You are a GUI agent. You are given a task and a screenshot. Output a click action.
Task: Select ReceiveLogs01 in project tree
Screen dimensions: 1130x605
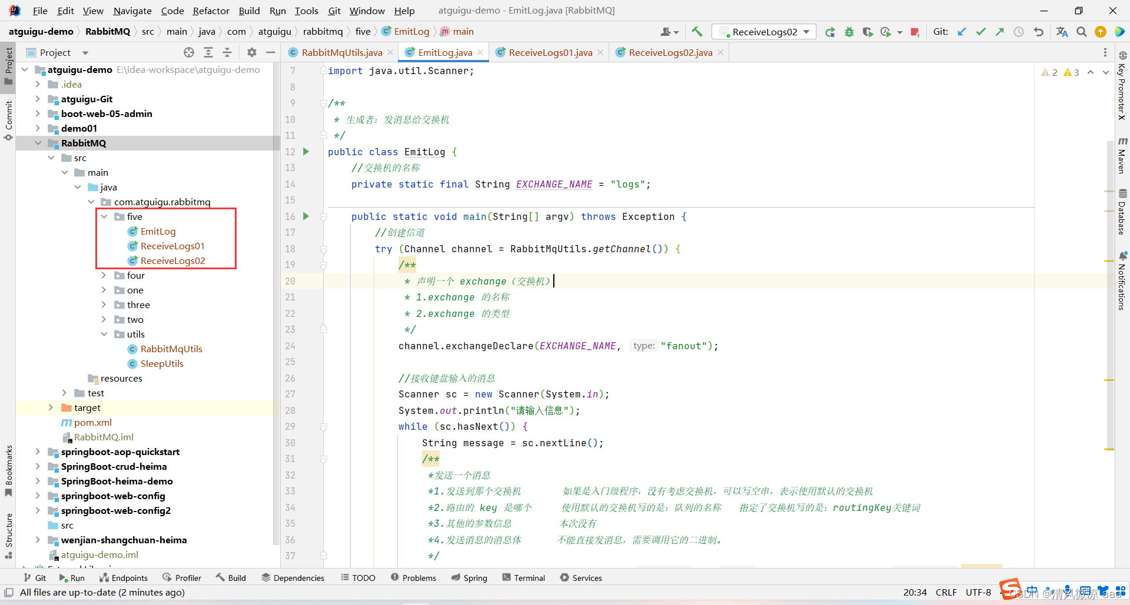172,246
